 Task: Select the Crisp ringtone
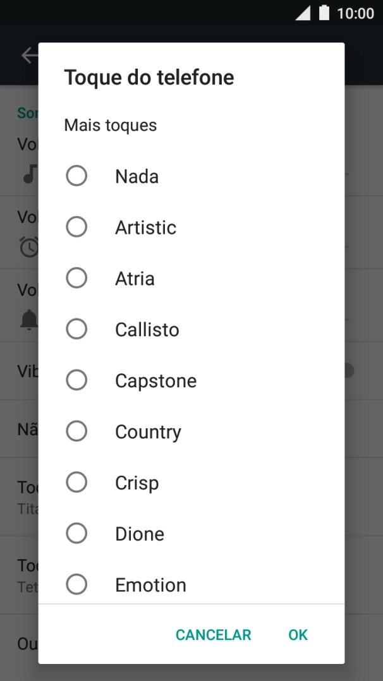tap(76, 483)
